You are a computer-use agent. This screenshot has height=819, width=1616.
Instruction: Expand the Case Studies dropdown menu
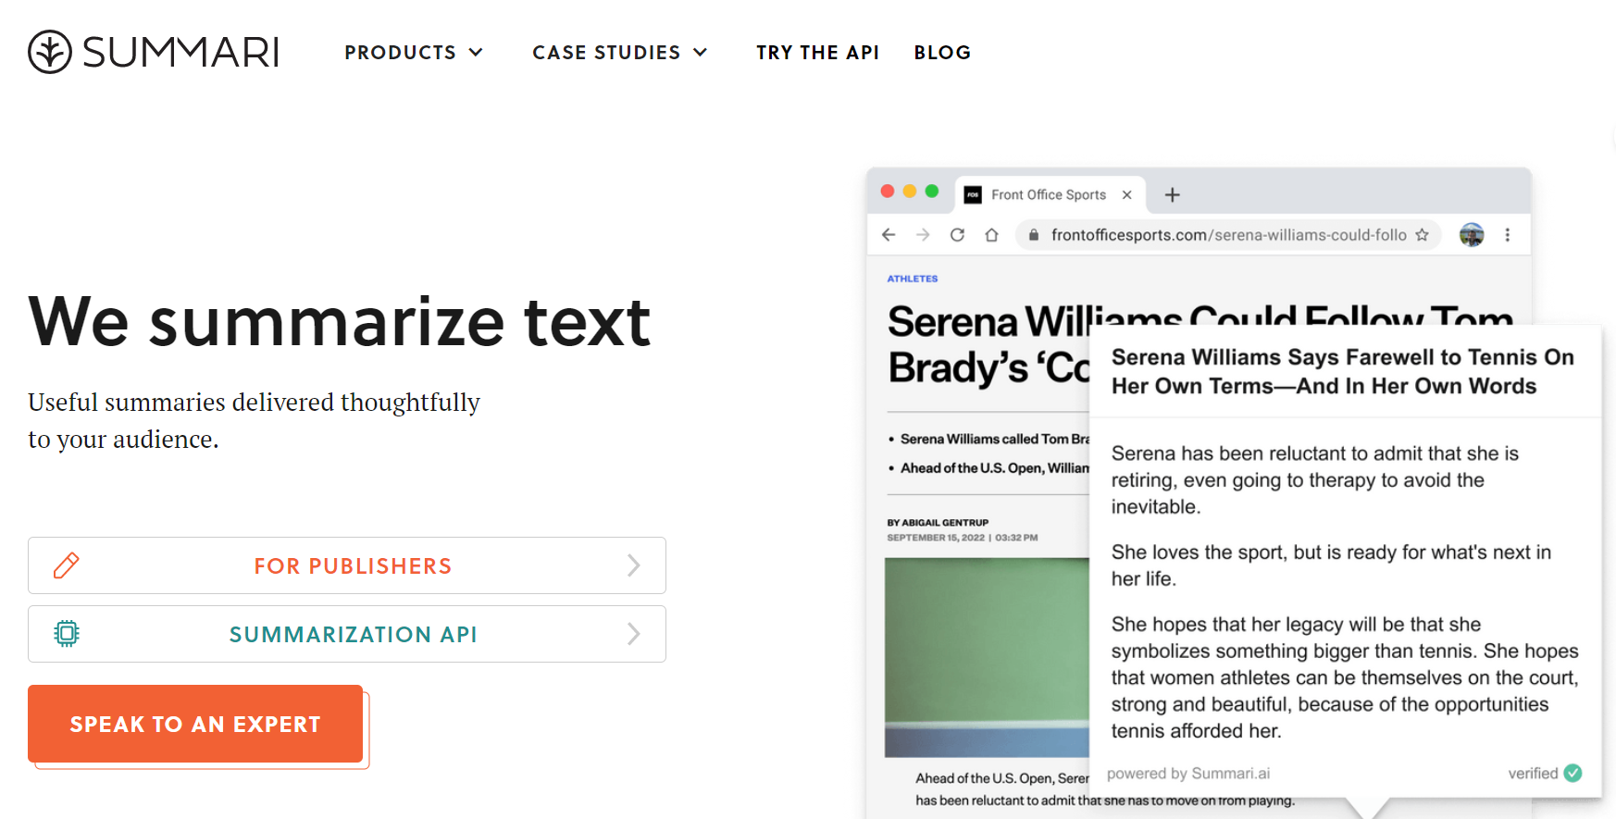pyautogui.click(x=620, y=53)
